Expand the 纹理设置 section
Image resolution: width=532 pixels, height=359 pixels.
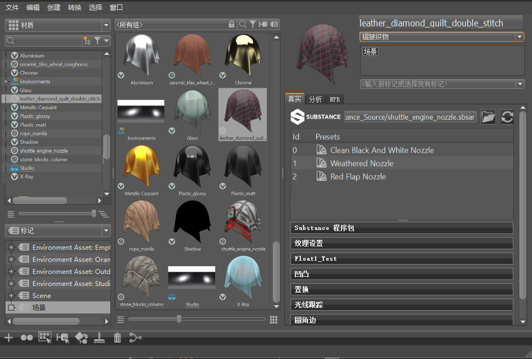coord(402,243)
